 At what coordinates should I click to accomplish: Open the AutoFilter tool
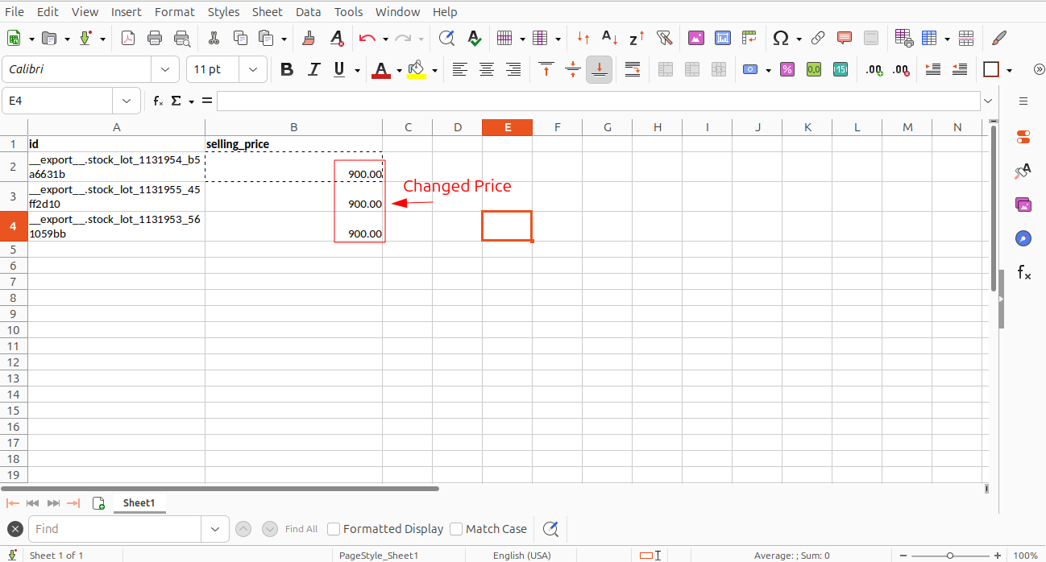coord(664,38)
